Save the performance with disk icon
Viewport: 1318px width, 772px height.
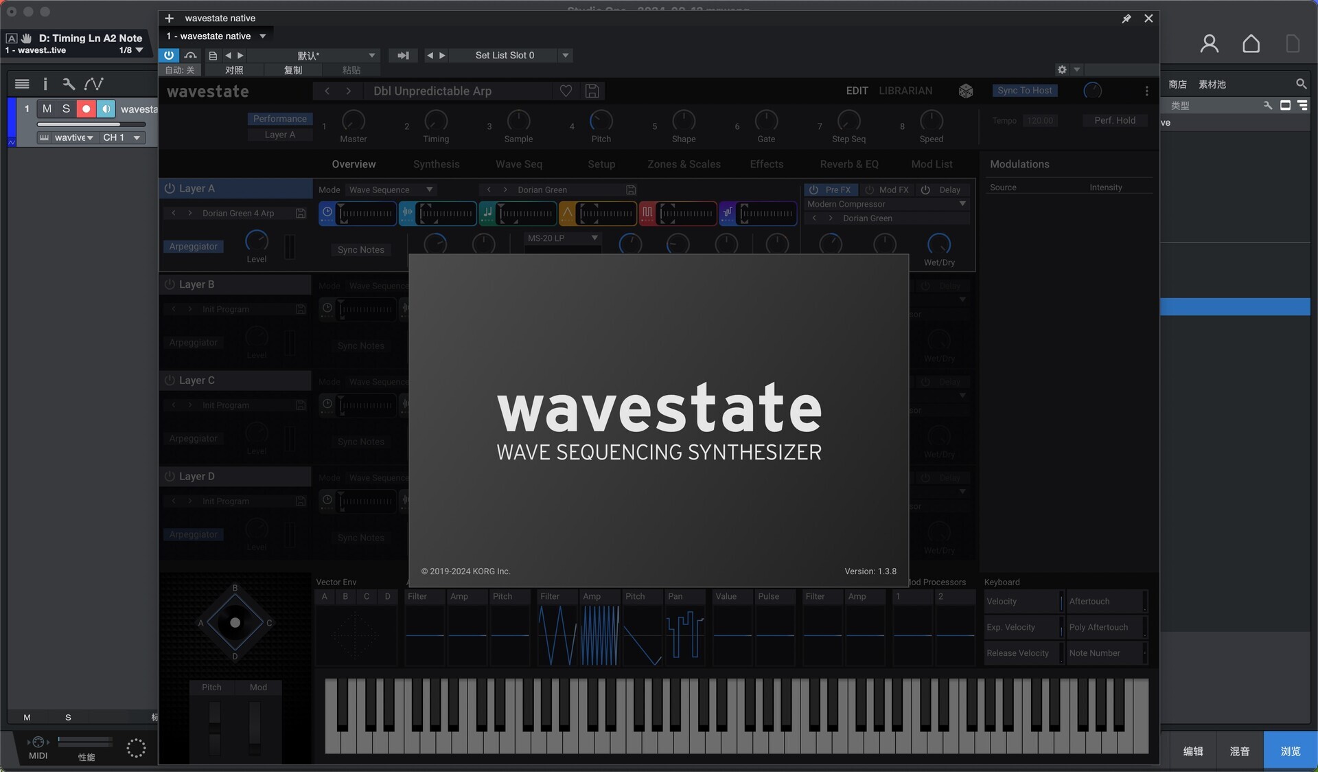click(x=592, y=91)
